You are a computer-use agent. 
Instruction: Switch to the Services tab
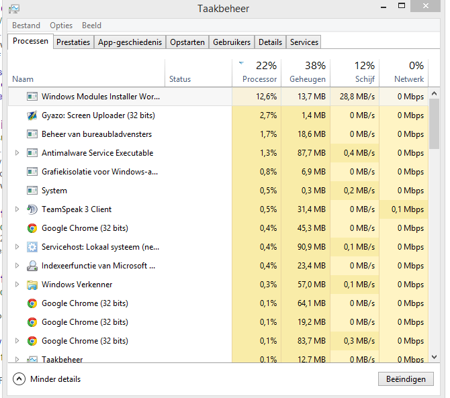(x=304, y=42)
